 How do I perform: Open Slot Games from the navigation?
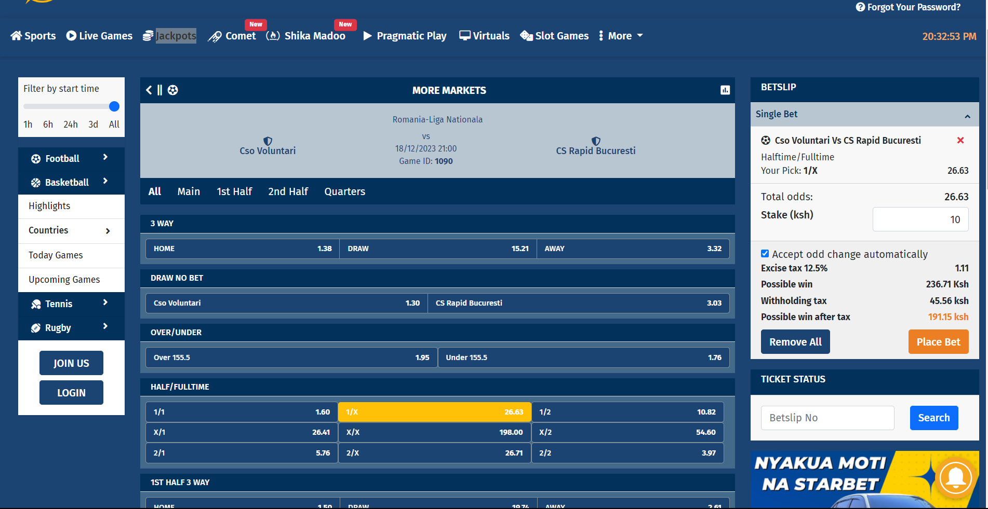pyautogui.click(x=554, y=36)
